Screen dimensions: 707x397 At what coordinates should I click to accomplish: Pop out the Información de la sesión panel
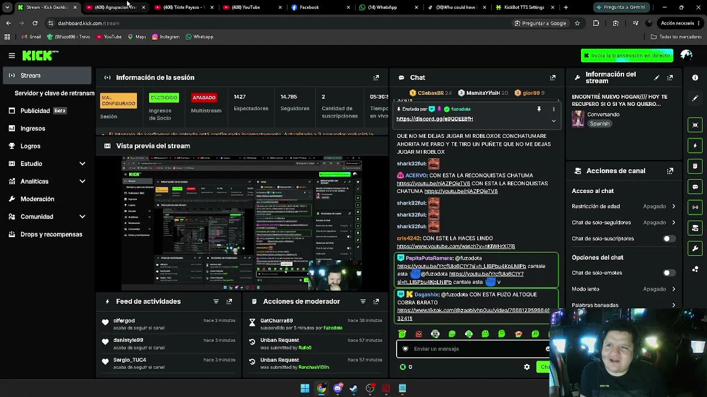[376, 78]
